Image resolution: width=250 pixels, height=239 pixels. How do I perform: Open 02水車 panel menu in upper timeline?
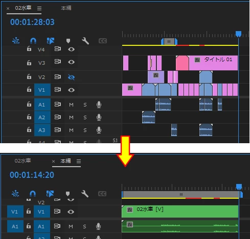(39, 8)
